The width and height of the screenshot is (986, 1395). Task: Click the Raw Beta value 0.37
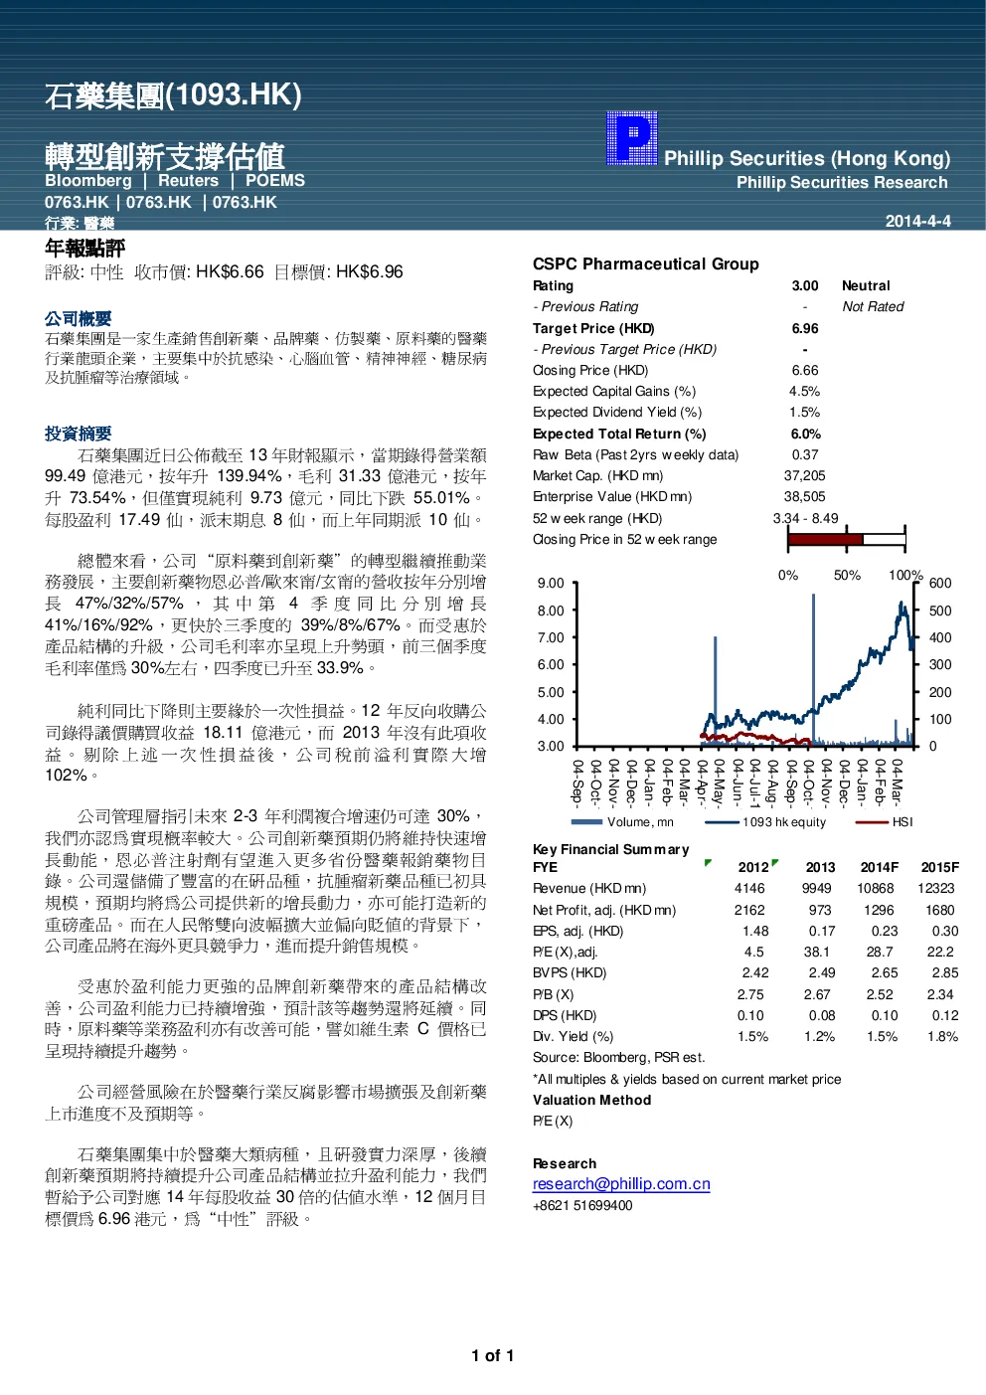pyautogui.click(x=805, y=454)
